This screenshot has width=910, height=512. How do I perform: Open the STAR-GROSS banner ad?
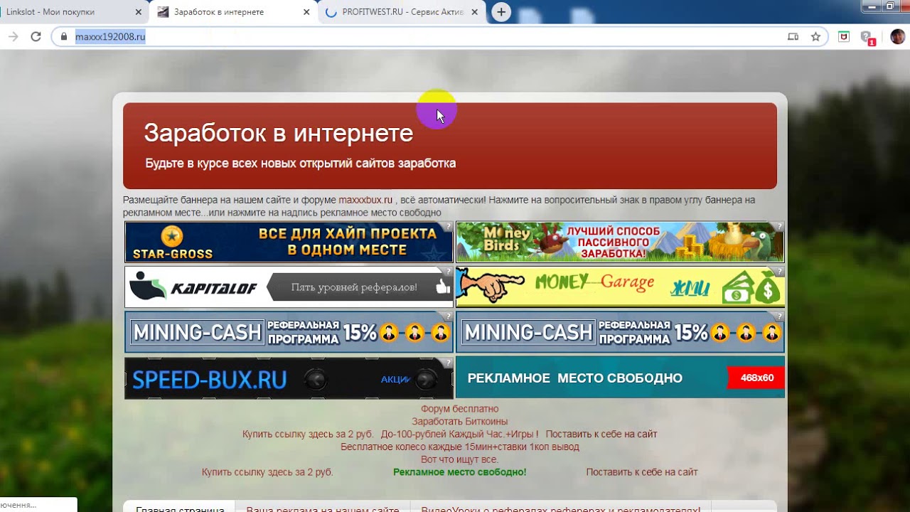(289, 242)
